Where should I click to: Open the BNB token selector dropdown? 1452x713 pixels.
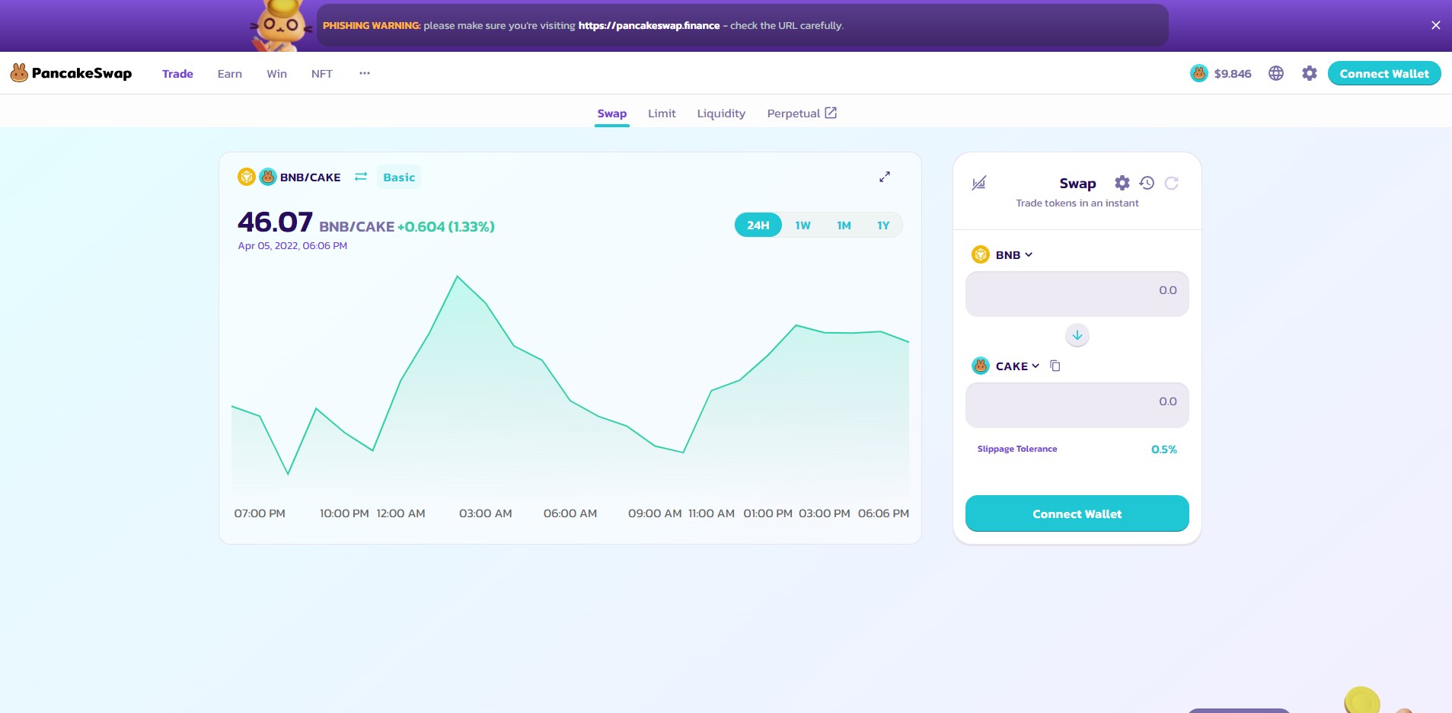click(x=1003, y=254)
